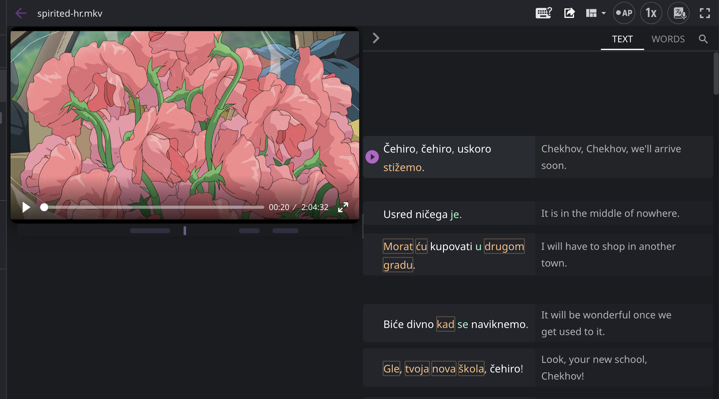Click the word 'Morat'
719x399 pixels.
398,246
